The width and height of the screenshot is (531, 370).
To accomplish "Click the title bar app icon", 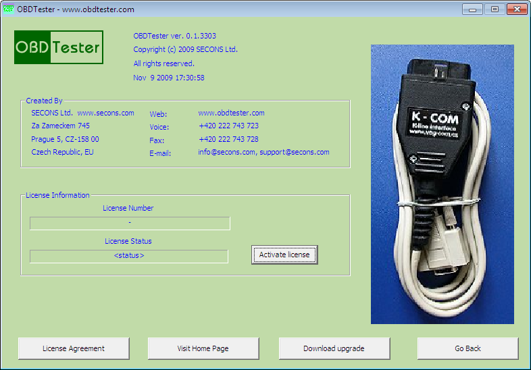I will pyautogui.click(x=8, y=9).
